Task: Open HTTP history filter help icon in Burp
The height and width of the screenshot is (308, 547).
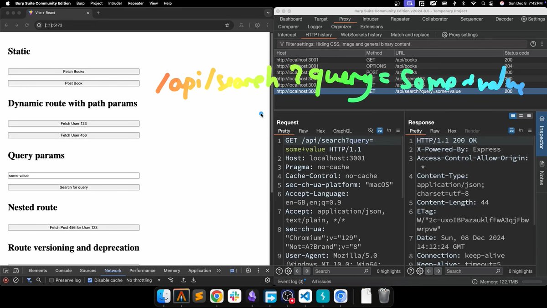Action: [533, 44]
